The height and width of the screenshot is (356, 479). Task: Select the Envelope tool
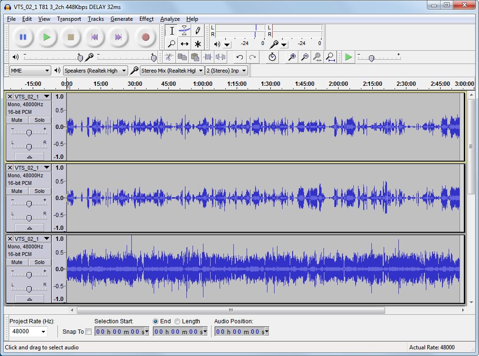184,31
